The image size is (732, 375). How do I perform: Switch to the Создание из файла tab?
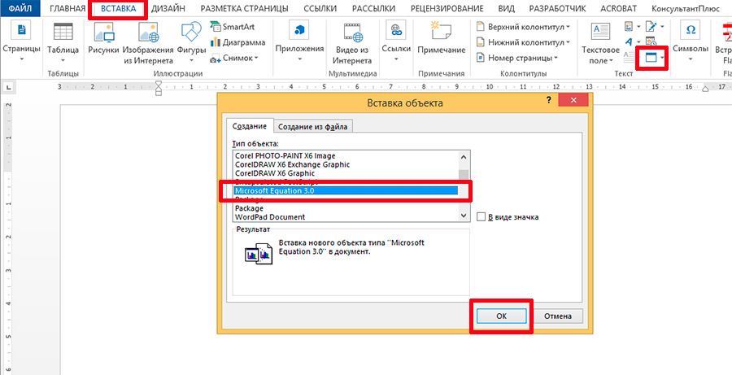(313, 126)
